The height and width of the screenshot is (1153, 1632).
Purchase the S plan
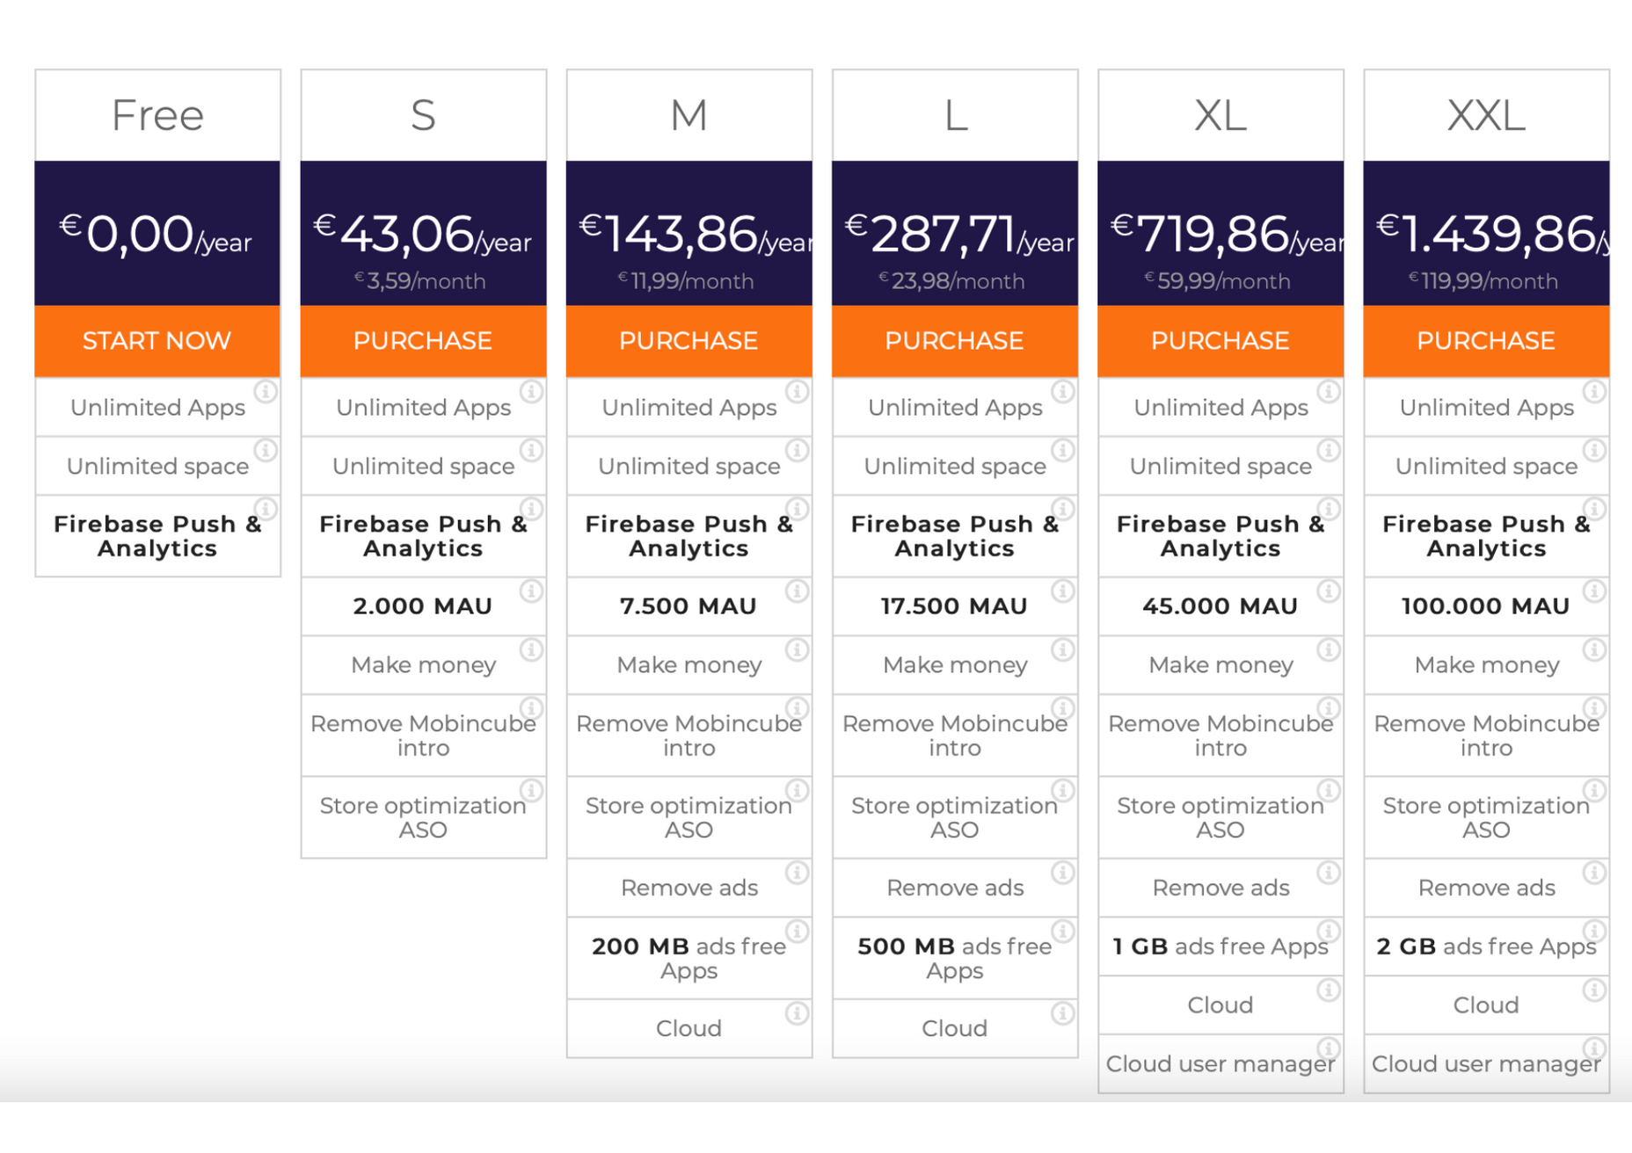click(423, 341)
